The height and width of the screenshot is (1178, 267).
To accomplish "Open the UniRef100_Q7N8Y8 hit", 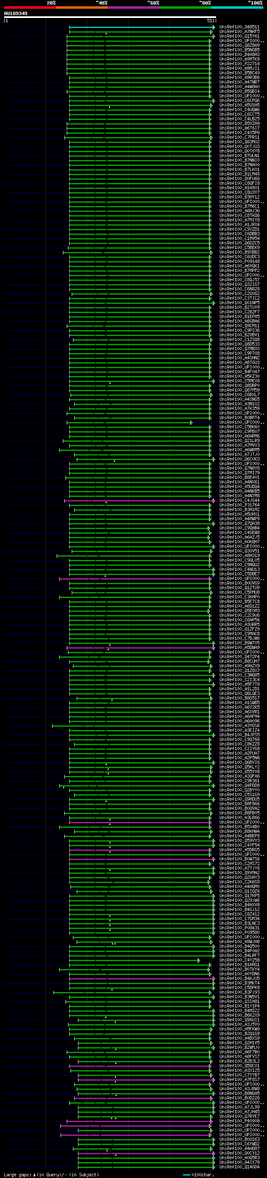I will click(x=239, y=468).
